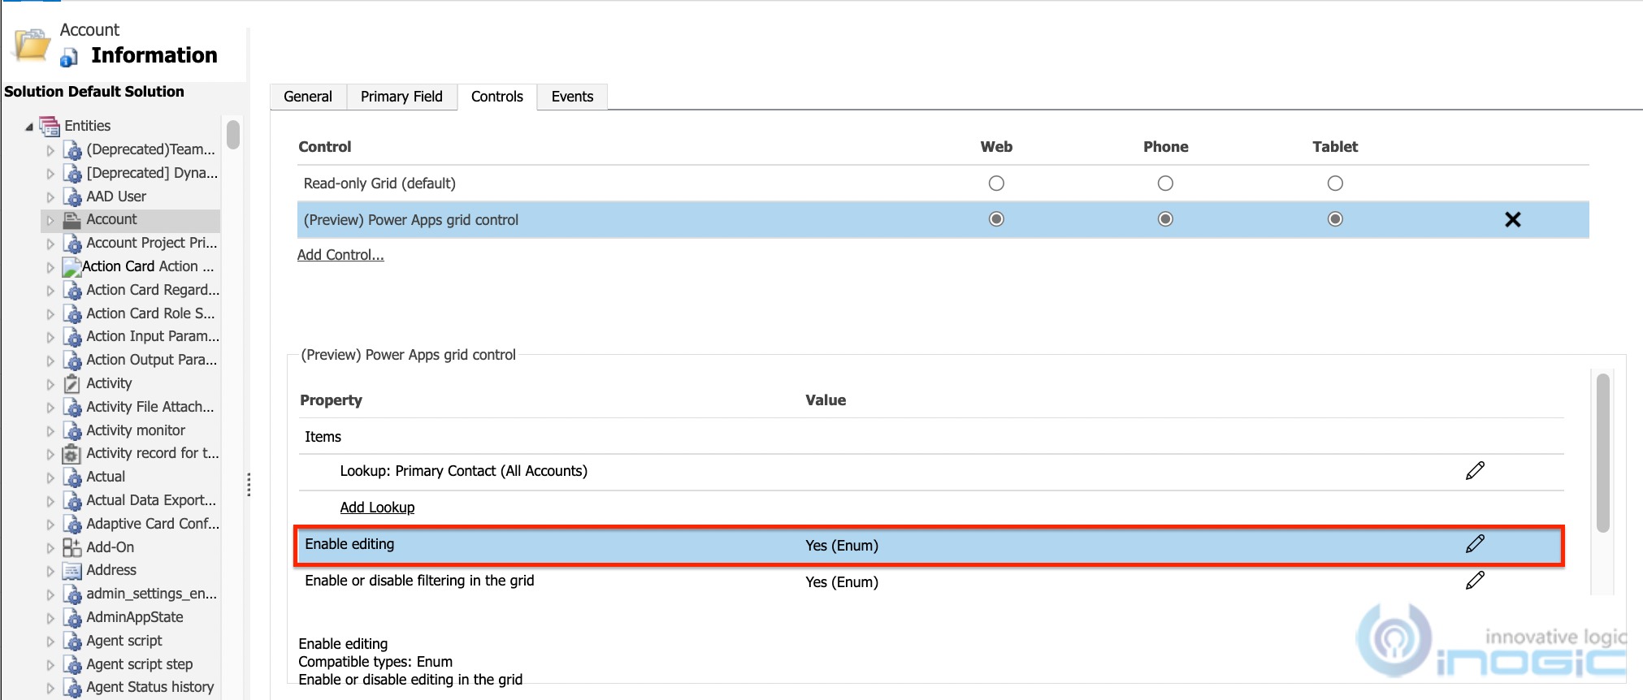Viewport: 1643px width, 700px height.
Task: Click the Account Project Pri... entity icon
Action: (72, 243)
